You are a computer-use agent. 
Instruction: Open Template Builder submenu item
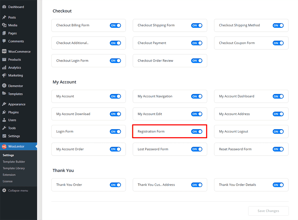[x=14, y=162]
